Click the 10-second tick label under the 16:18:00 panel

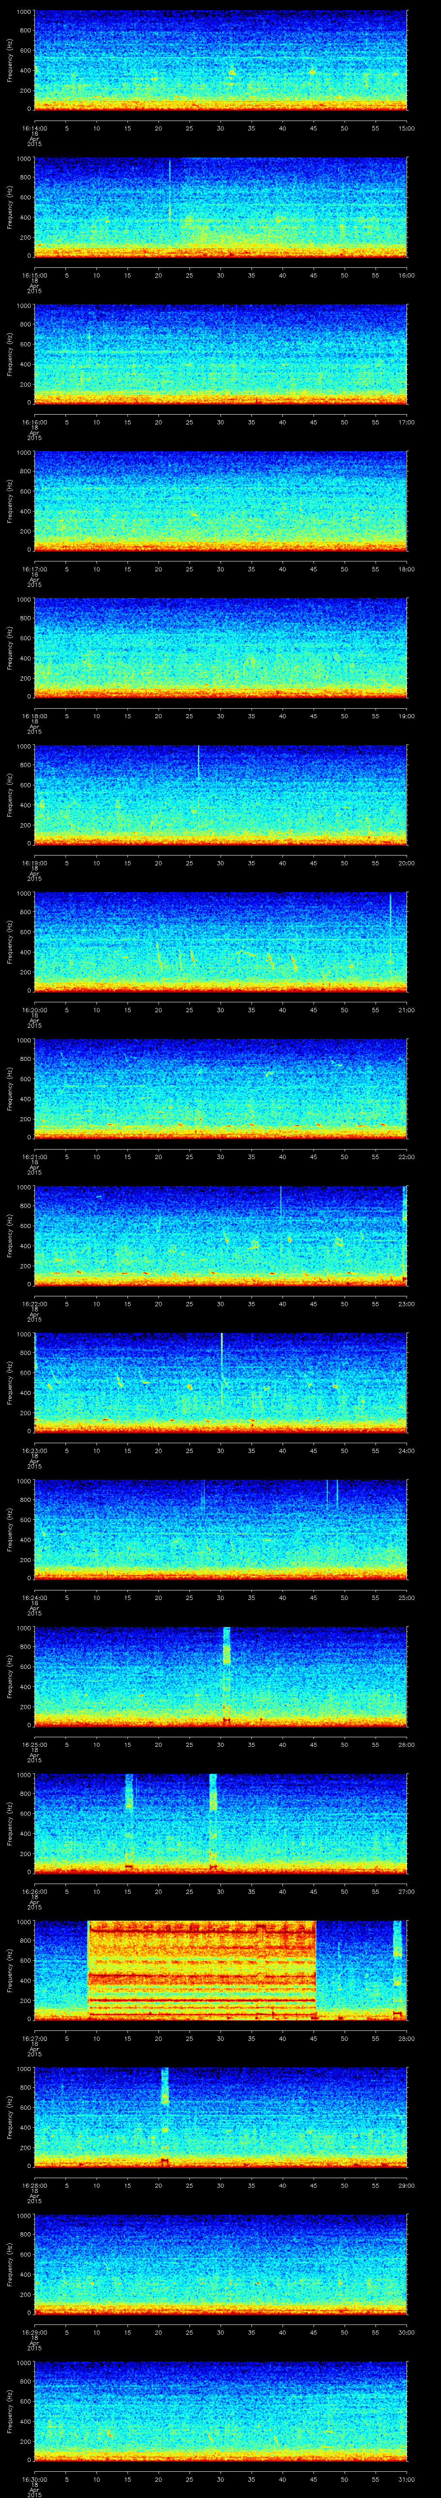click(97, 716)
